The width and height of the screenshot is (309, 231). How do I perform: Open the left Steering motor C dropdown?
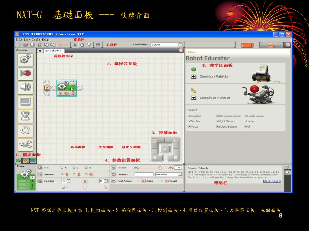tap(66, 181)
